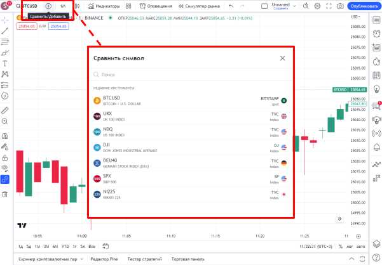Undo the last chart action
382x265 pixels.
(x=231, y=6)
